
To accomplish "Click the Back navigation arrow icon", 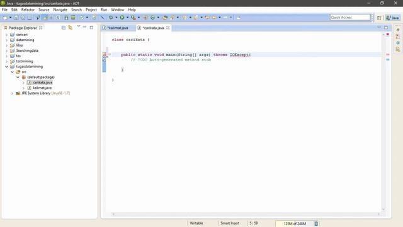I will 214,18.
